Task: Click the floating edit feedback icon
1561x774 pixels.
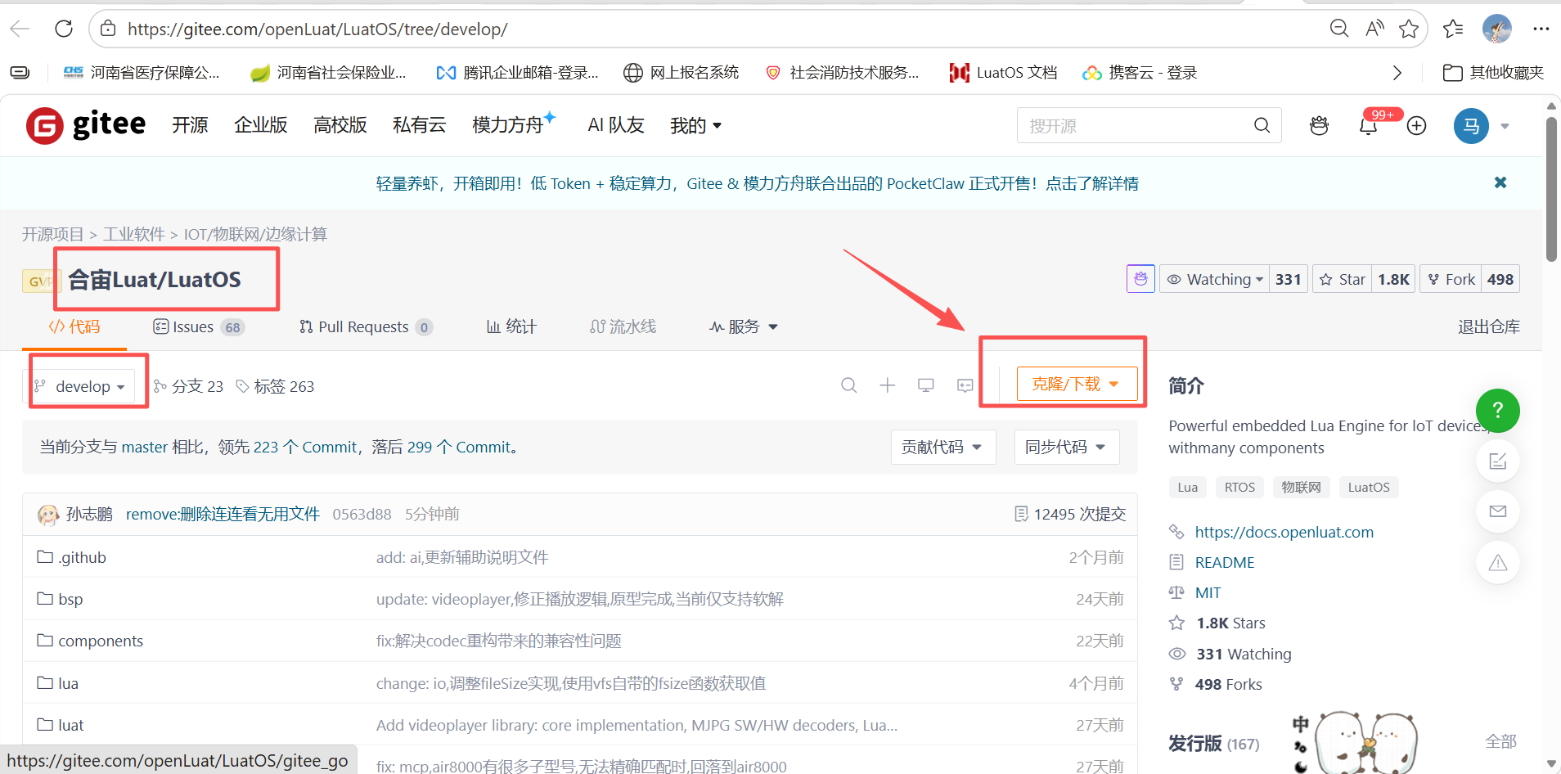Action: point(1498,461)
